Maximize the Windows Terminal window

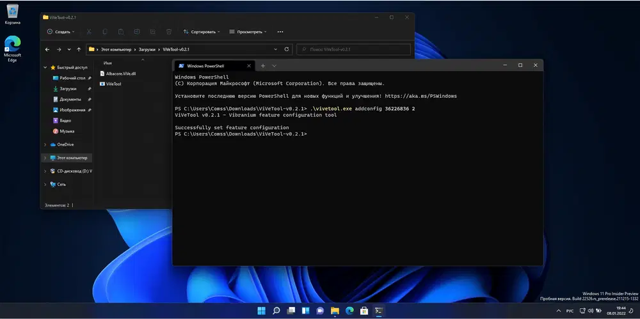tap(520, 65)
